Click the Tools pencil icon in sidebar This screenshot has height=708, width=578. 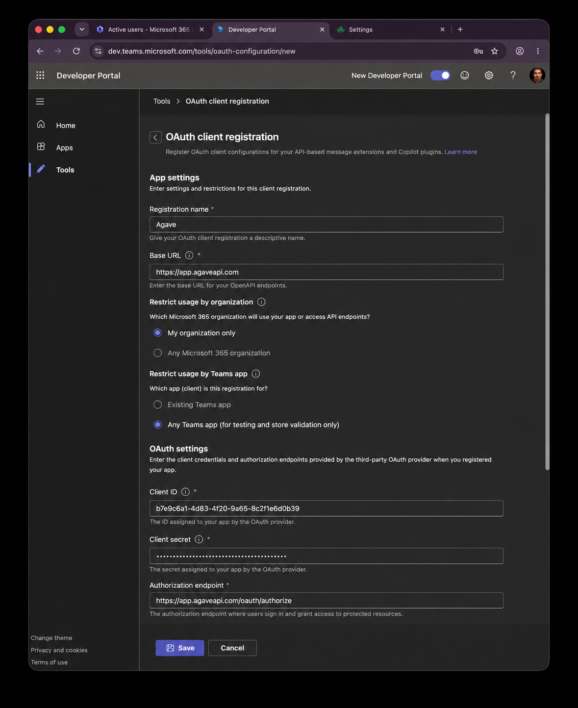(x=41, y=169)
